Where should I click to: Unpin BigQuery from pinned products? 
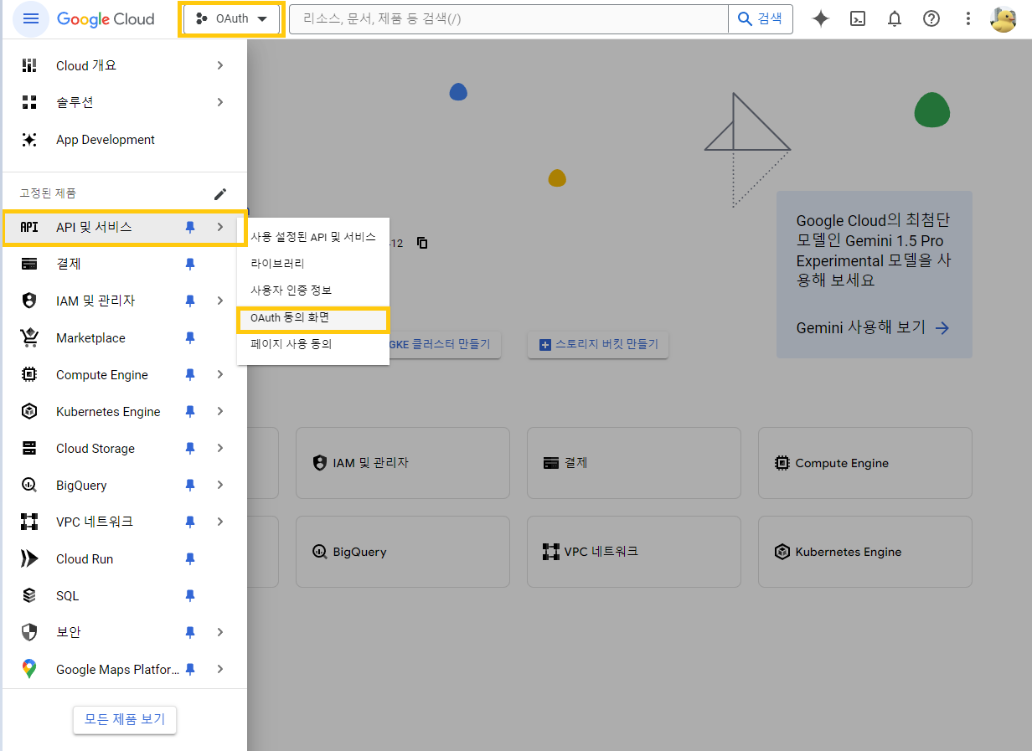click(190, 485)
